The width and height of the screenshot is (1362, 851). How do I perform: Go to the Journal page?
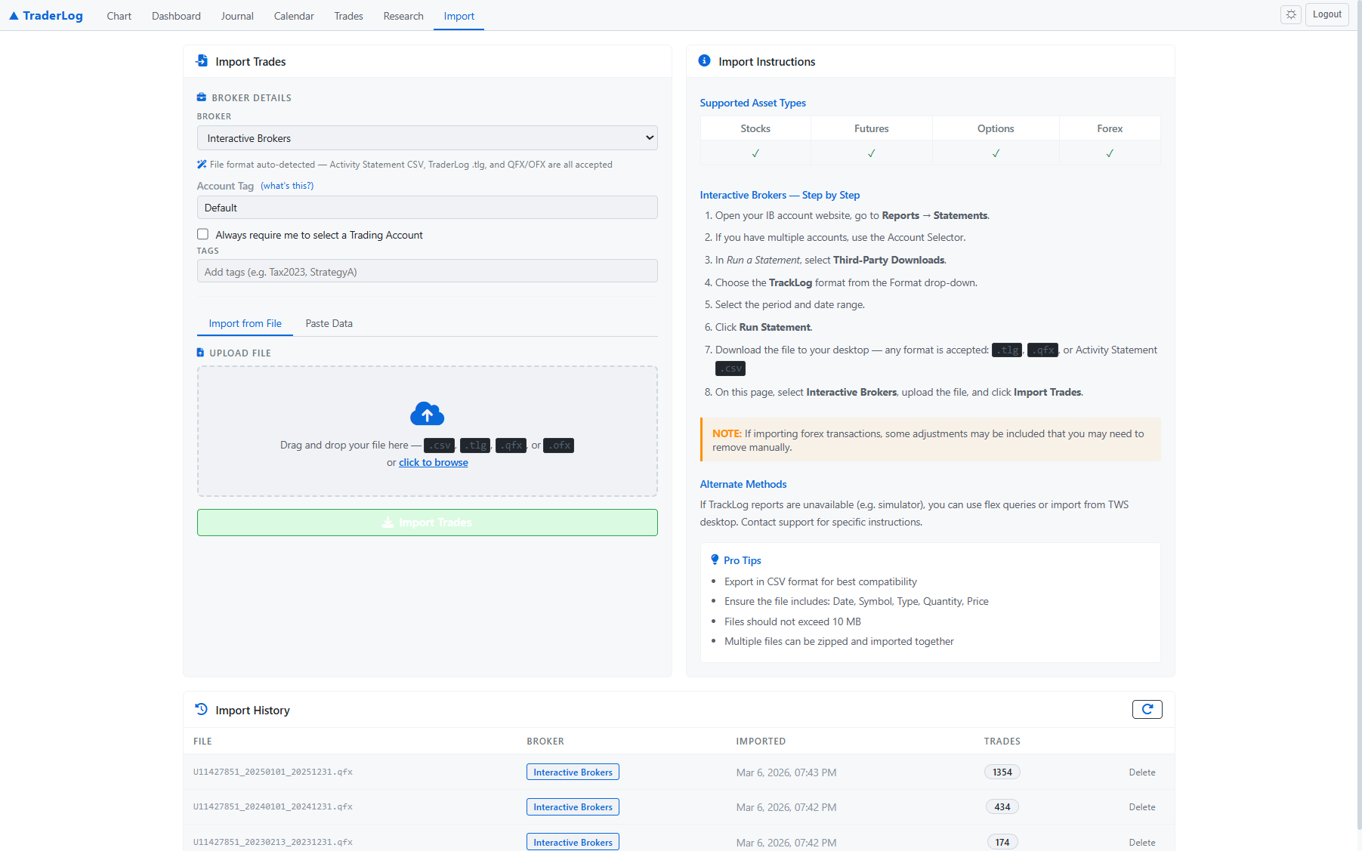coord(237,16)
